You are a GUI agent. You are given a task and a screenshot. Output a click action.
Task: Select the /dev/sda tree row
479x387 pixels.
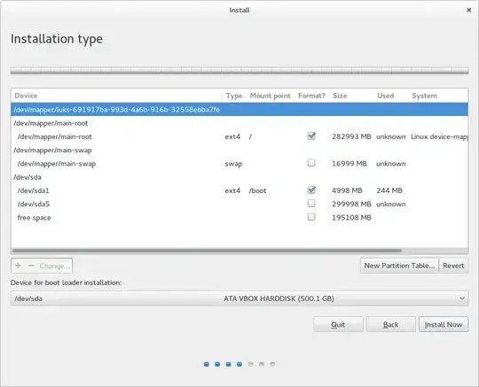[x=239, y=177]
